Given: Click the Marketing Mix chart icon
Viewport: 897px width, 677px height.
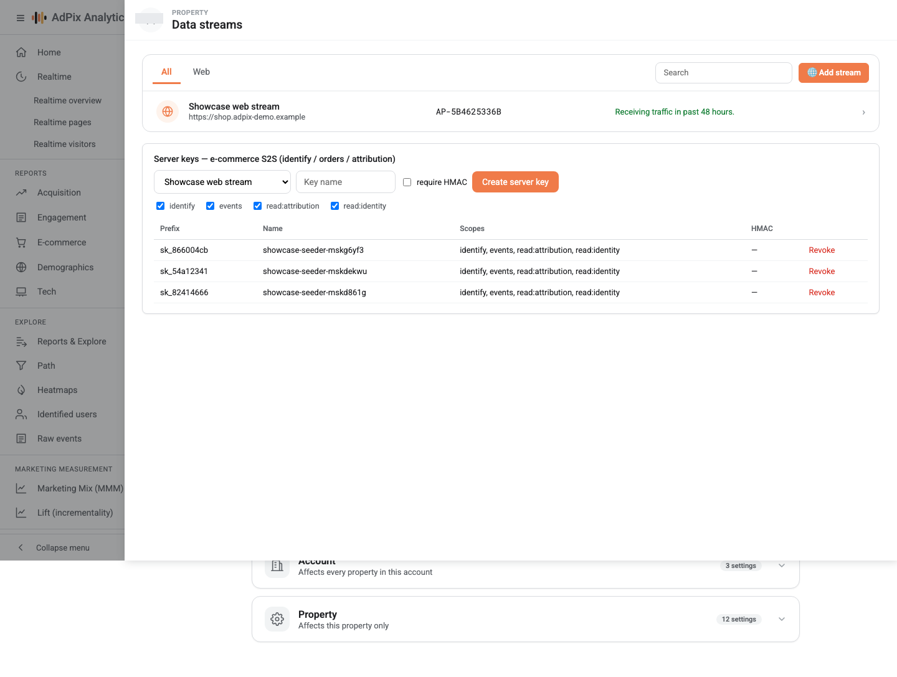Looking at the screenshot, I should coord(21,488).
